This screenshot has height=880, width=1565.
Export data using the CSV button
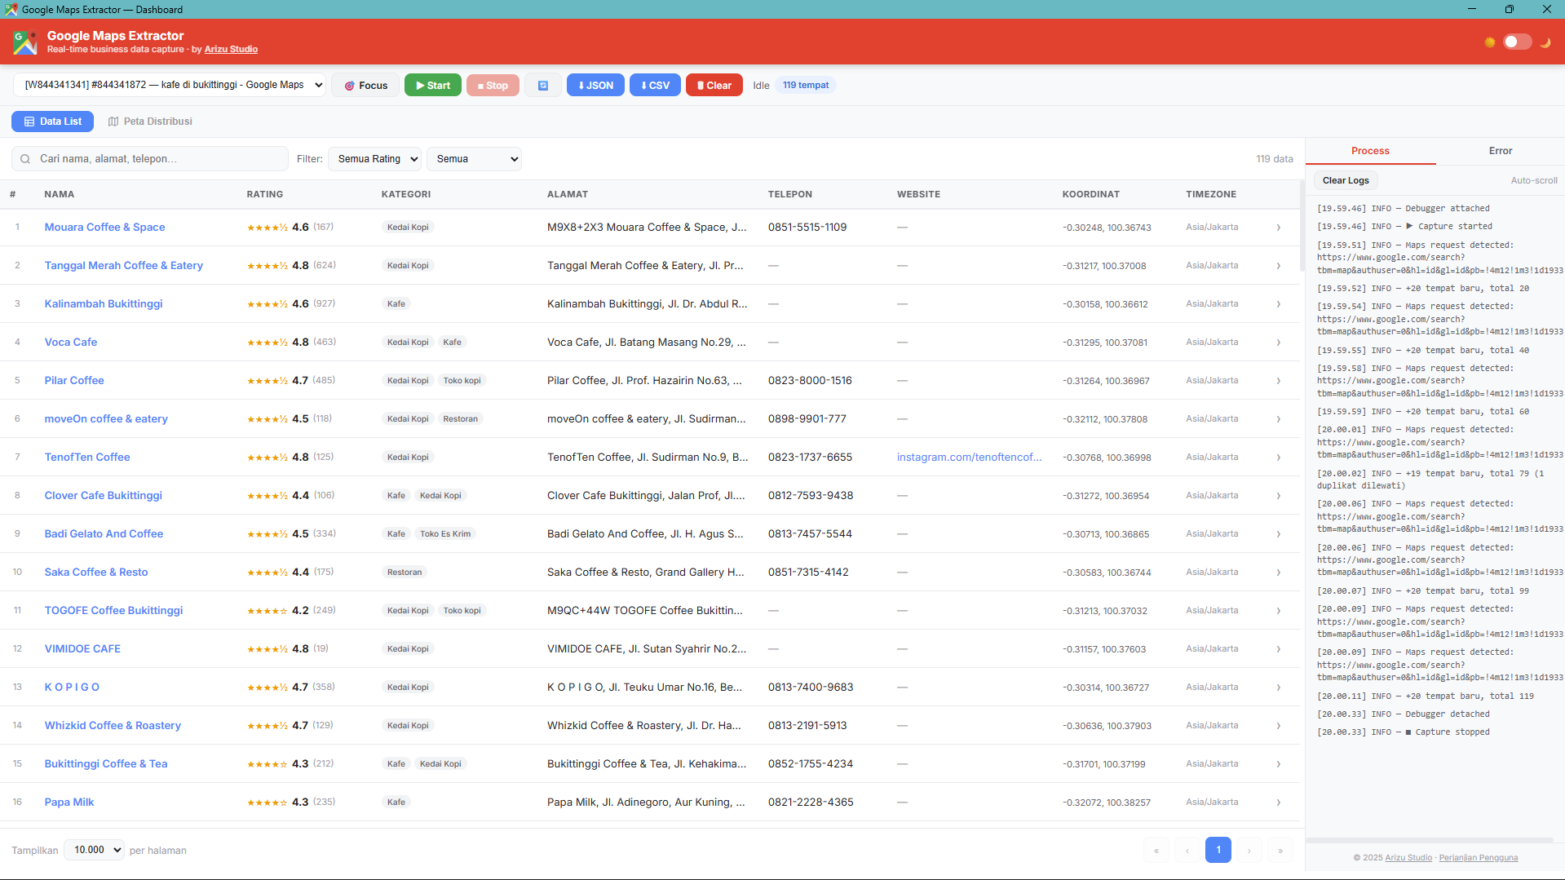point(655,86)
